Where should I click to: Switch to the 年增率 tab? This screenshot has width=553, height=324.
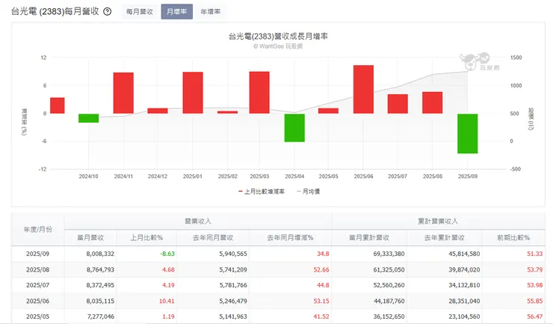pyautogui.click(x=211, y=12)
